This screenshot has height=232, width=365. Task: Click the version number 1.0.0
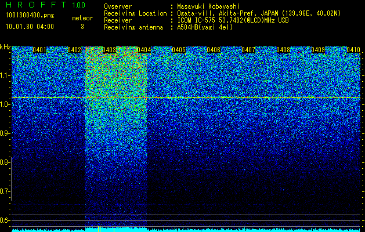[x=79, y=5]
